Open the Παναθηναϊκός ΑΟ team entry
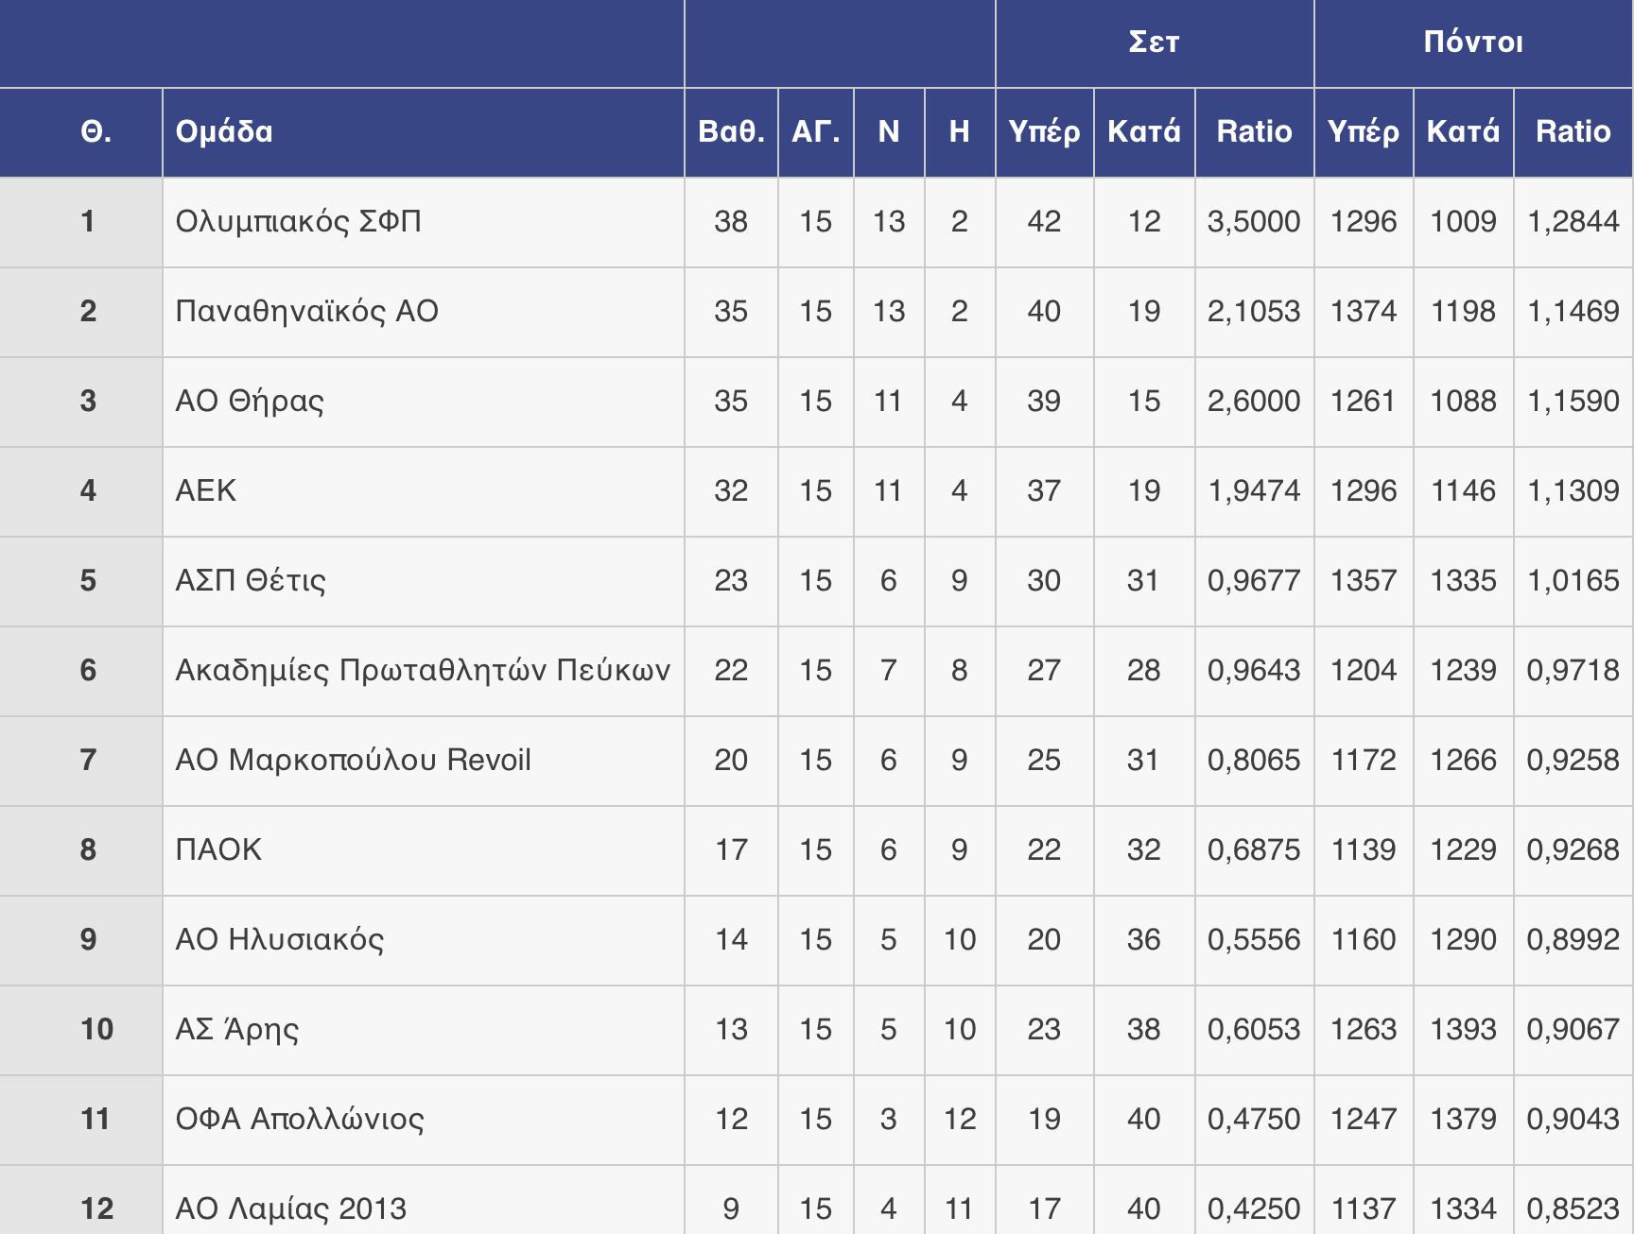 pos(307,311)
